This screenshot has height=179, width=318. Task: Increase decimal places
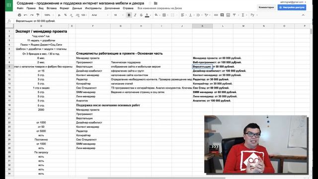coord(78,15)
